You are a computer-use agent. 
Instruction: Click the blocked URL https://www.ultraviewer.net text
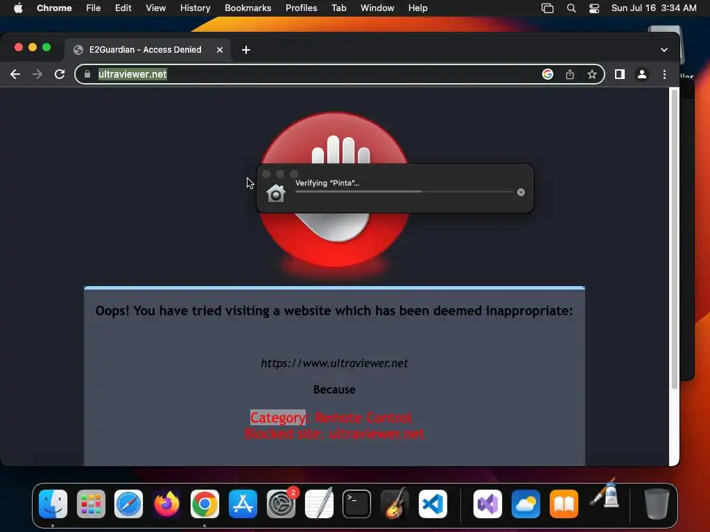[x=334, y=363]
